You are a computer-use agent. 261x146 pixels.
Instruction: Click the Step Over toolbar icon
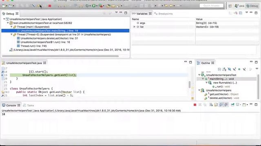[64, 6]
